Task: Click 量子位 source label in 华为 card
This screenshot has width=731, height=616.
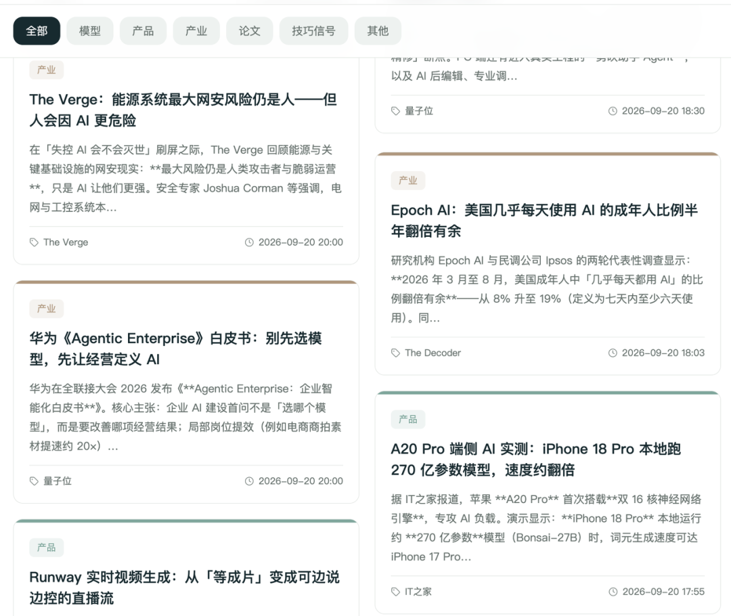Action: click(58, 481)
